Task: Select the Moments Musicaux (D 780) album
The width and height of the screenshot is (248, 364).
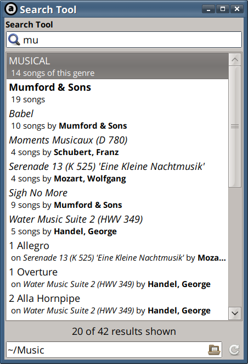Action: tap(117, 146)
